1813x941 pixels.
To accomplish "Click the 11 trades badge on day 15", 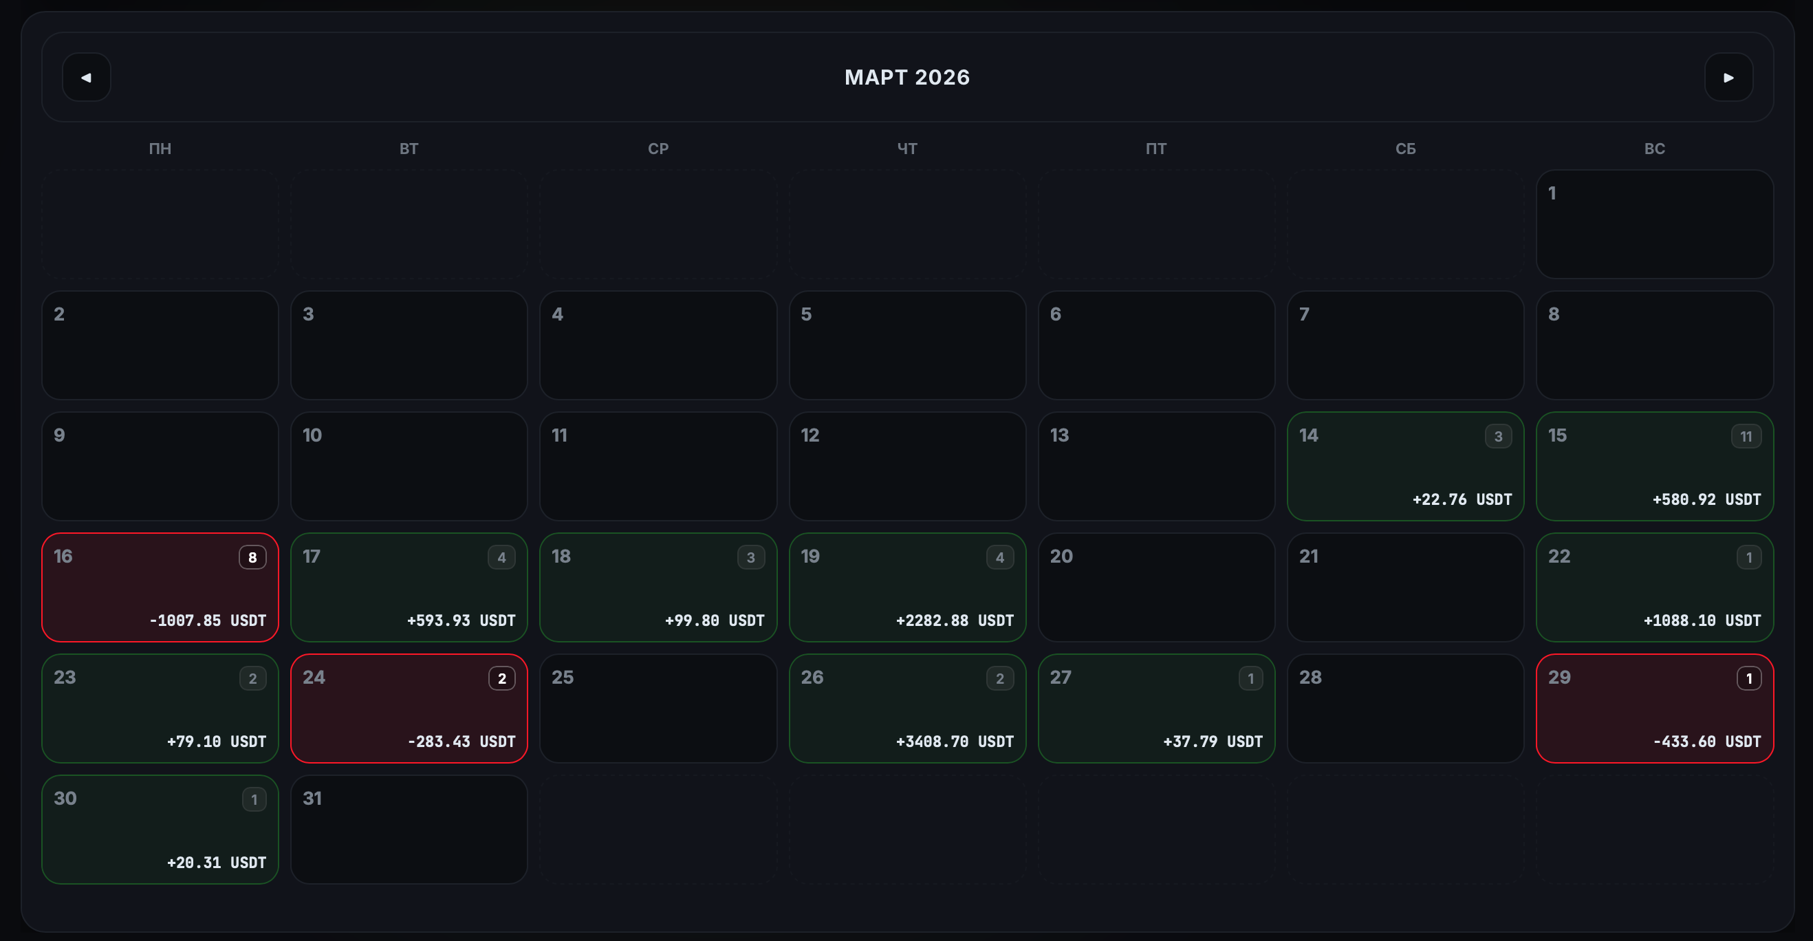I will 1746,436.
